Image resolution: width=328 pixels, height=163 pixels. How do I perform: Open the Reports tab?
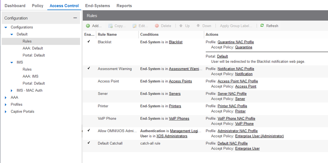coord(124,6)
